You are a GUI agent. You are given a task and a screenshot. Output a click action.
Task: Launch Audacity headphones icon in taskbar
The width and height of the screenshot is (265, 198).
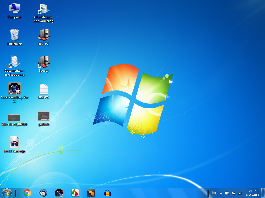[x=107, y=193]
